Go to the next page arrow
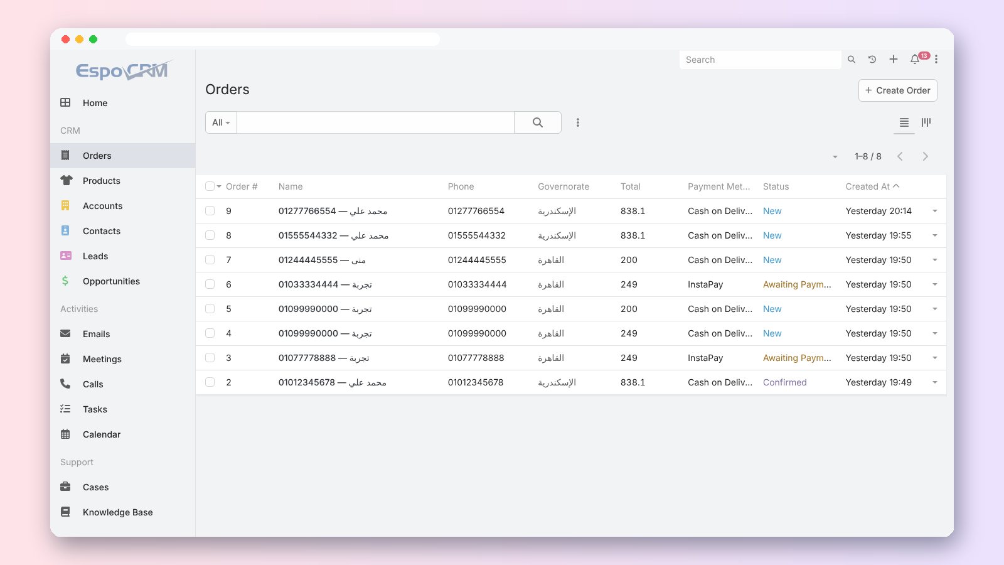The image size is (1004, 565). 925,156
